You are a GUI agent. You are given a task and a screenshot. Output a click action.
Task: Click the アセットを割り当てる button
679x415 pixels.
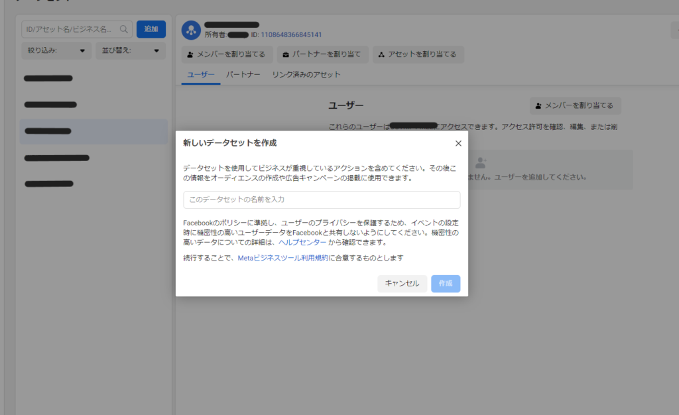click(418, 54)
